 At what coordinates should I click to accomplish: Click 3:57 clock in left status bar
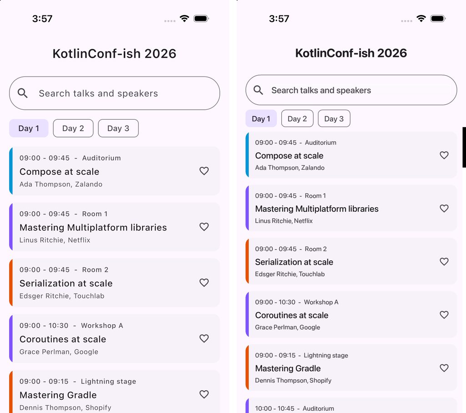coord(42,19)
